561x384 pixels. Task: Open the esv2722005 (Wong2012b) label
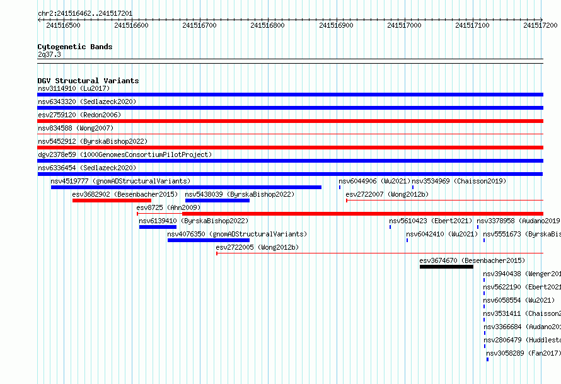point(257,247)
